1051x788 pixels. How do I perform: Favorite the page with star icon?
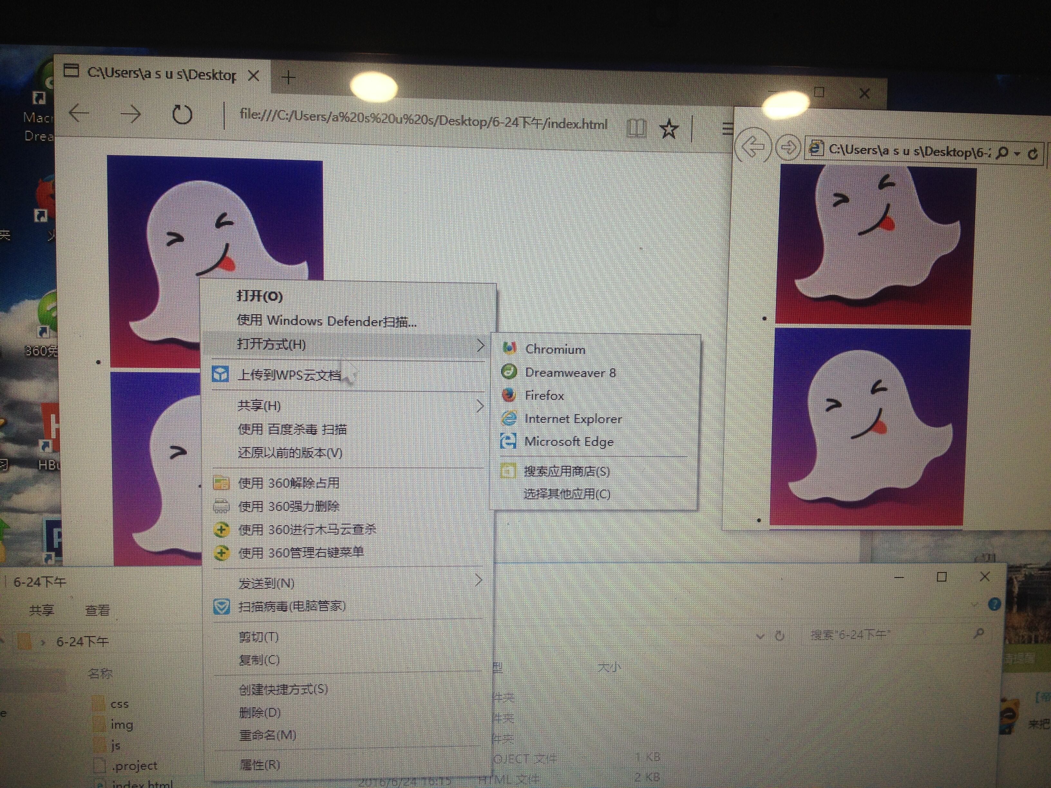(669, 129)
